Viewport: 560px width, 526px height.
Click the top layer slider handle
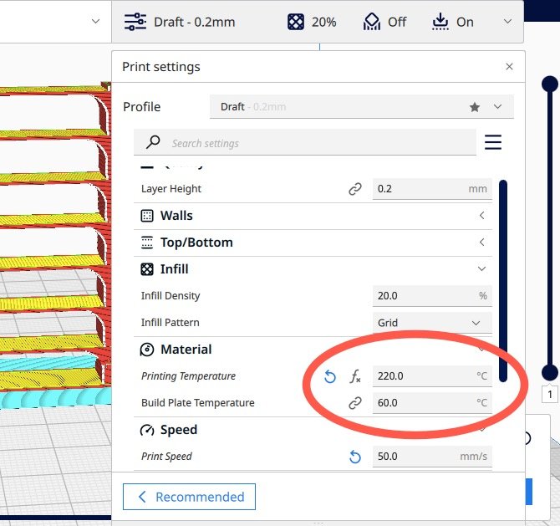pos(550,83)
